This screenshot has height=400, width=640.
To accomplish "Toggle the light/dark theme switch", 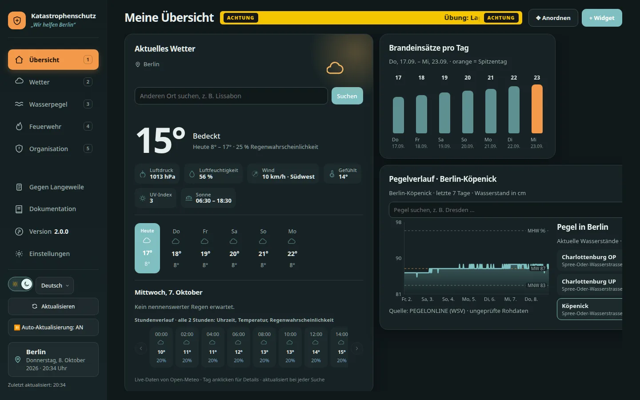I will (20, 284).
